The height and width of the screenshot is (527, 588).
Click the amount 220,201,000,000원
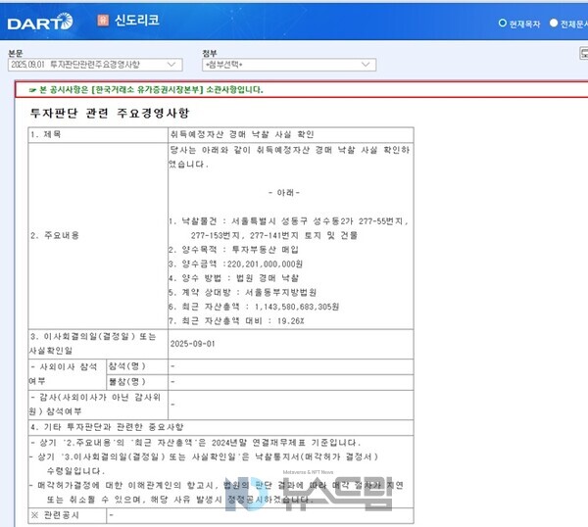265,264
